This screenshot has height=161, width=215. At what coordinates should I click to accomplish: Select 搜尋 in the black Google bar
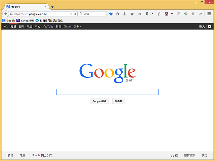(13, 26)
